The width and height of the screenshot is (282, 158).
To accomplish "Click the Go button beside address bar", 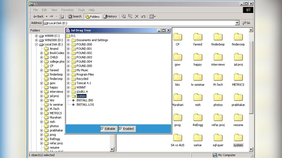I will pos(246,23).
